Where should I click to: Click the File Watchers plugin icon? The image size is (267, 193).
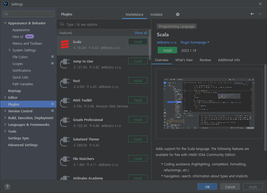pyautogui.click(x=65, y=161)
